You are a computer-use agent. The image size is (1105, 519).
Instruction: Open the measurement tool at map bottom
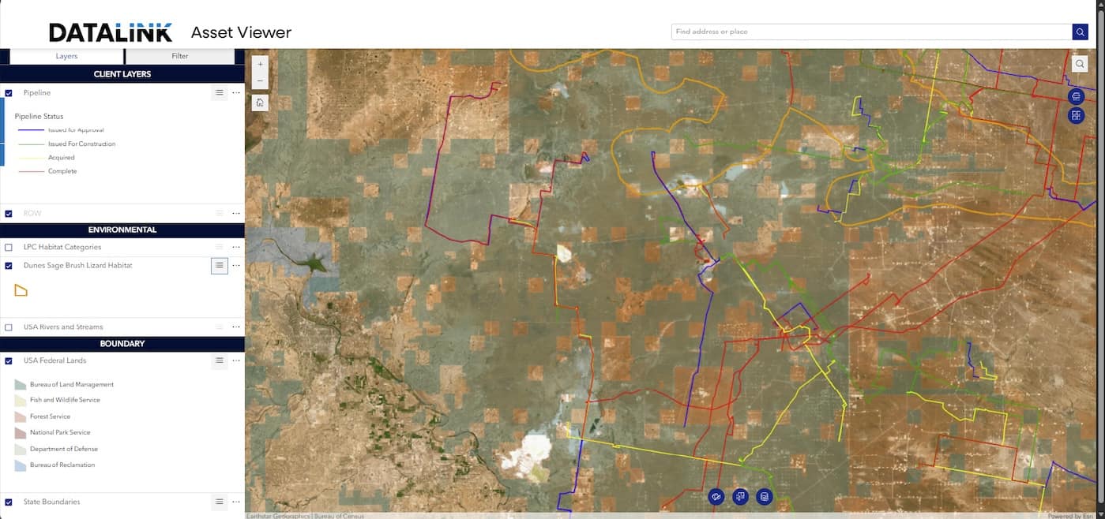[716, 497]
